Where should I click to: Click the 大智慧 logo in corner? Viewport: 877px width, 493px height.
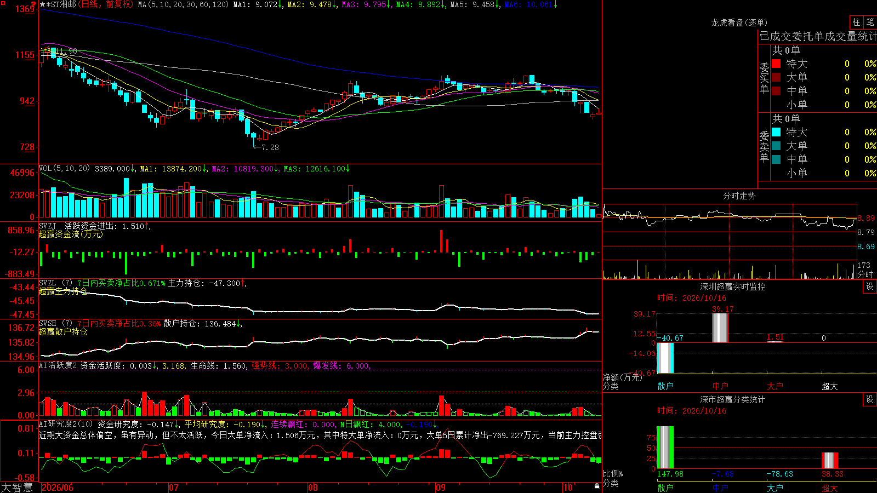[x=16, y=488]
